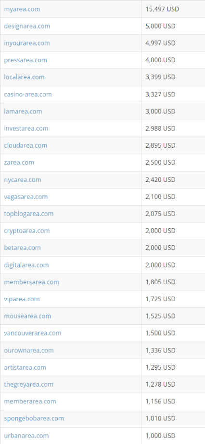Select digitalarea.com domain

coord(26,265)
